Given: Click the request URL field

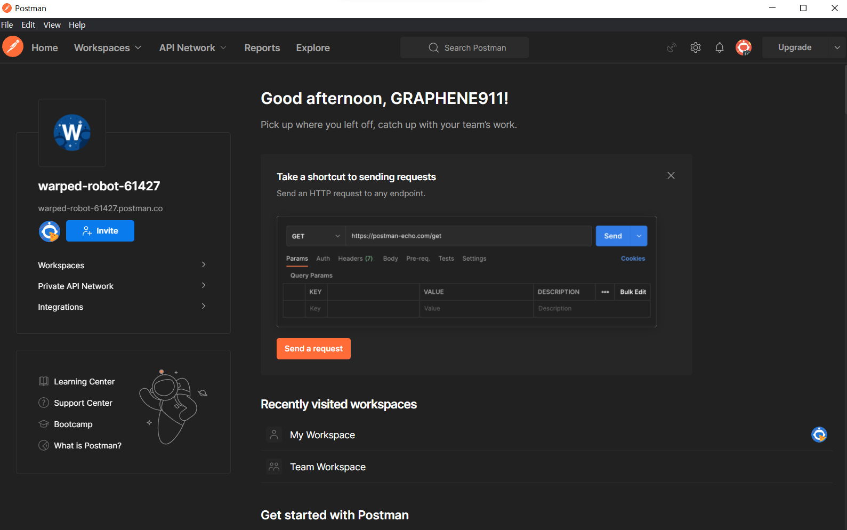Looking at the screenshot, I should click(x=469, y=236).
